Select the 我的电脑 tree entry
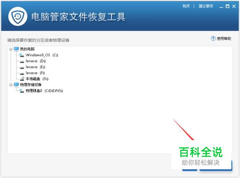240x178 pixels. 27,49
